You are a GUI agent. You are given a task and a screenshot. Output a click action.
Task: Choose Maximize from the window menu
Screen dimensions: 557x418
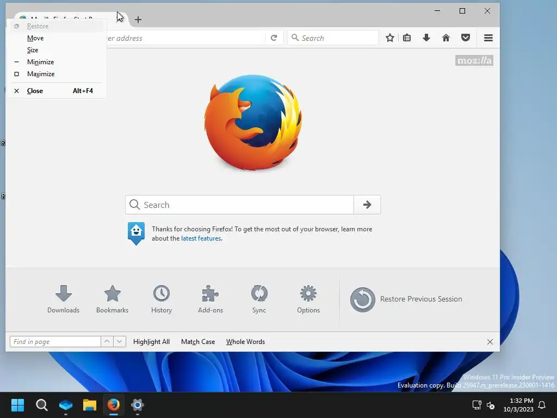(57, 74)
